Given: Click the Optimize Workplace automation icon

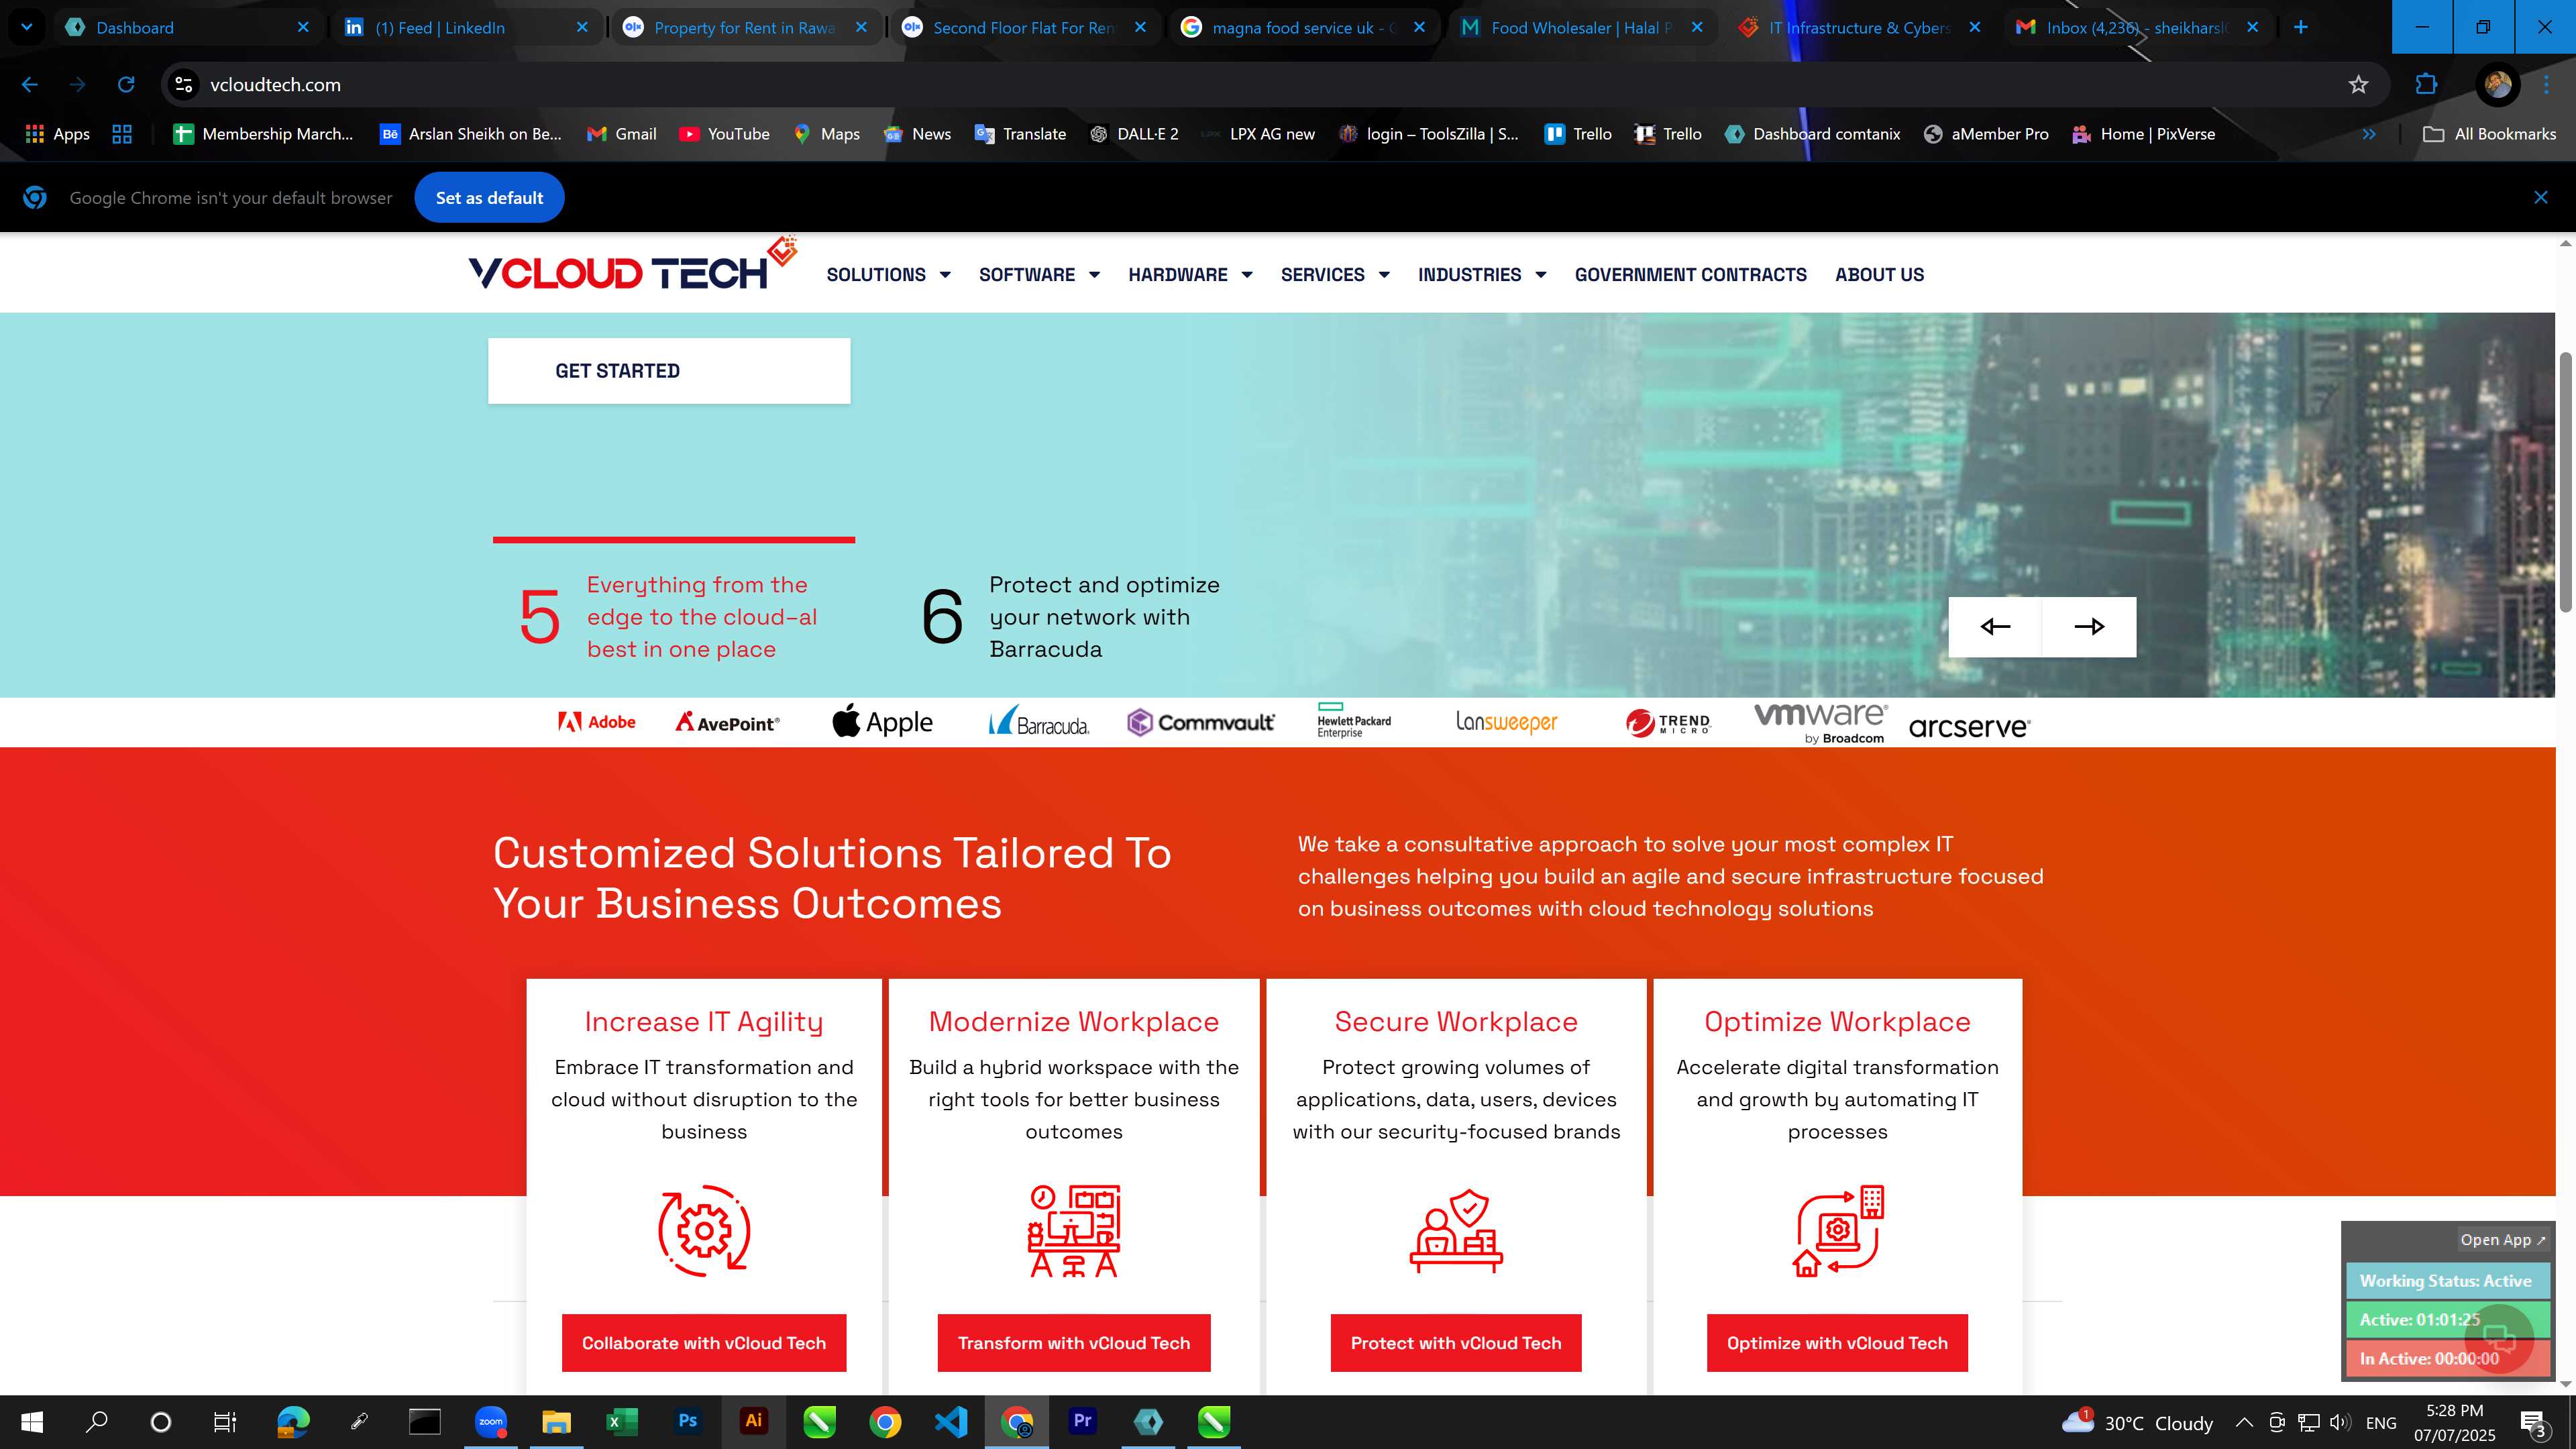Looking at the screenshot, I should pyautogui.click(x=1838, y=1230).
